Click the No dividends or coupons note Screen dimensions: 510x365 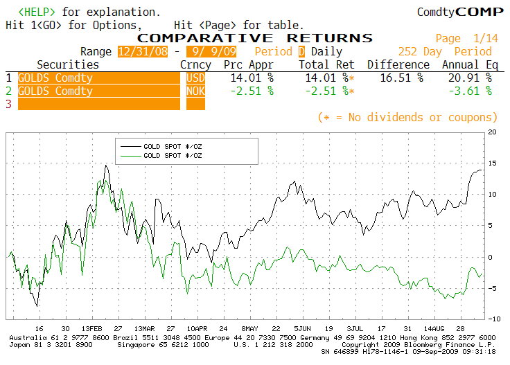click(x=407, y=117)
